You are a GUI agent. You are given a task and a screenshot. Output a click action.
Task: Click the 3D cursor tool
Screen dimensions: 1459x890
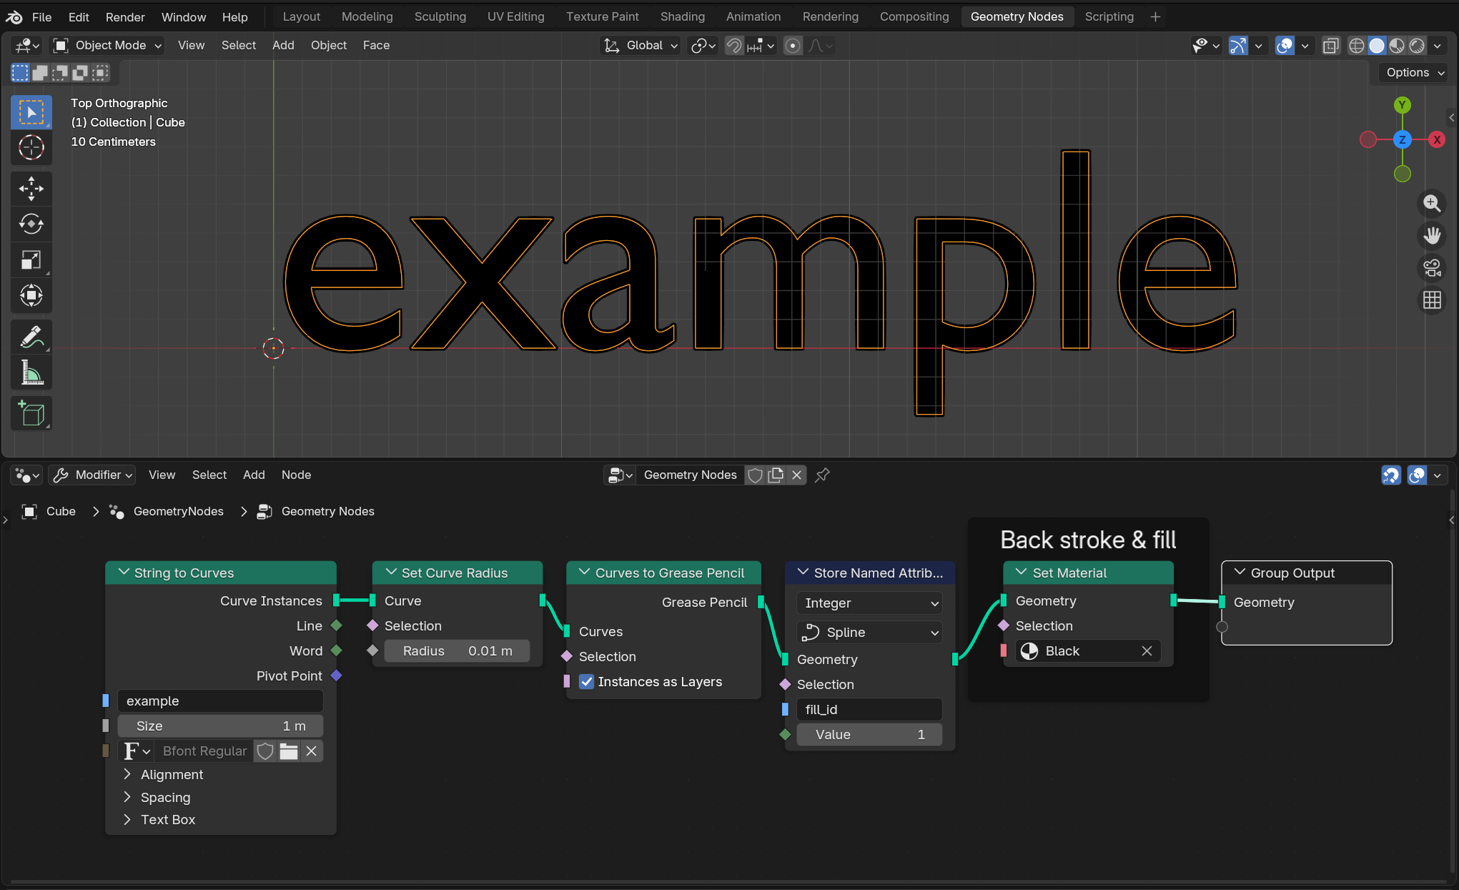pyautogui.click(x=31, y=148)
